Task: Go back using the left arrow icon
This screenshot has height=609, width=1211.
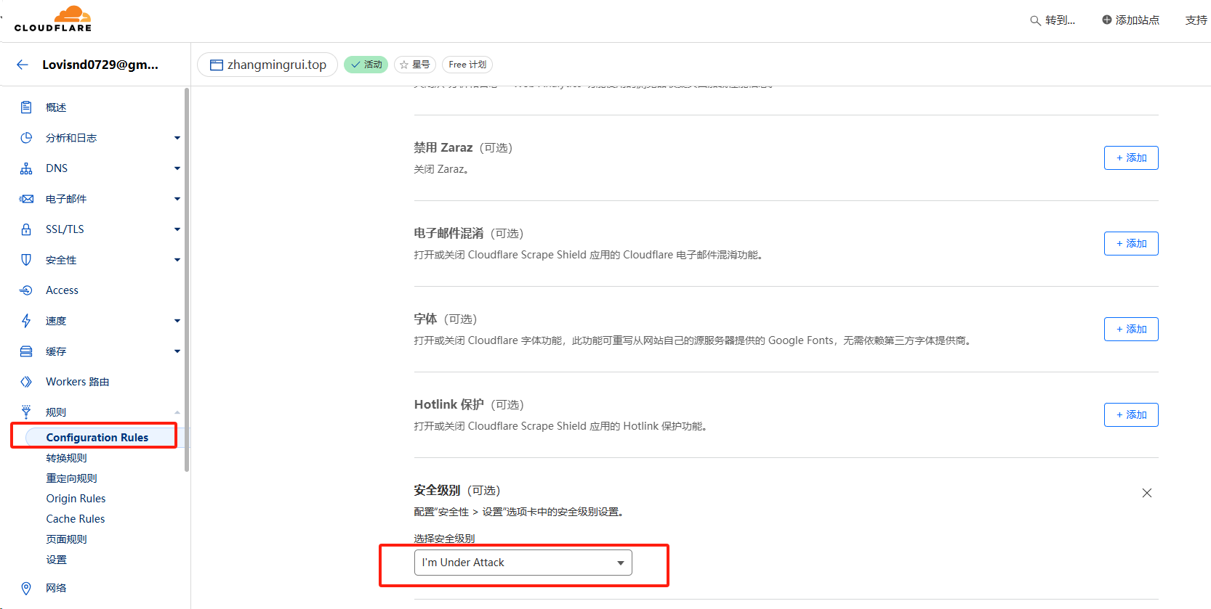Action: click(x=23, y=65)
